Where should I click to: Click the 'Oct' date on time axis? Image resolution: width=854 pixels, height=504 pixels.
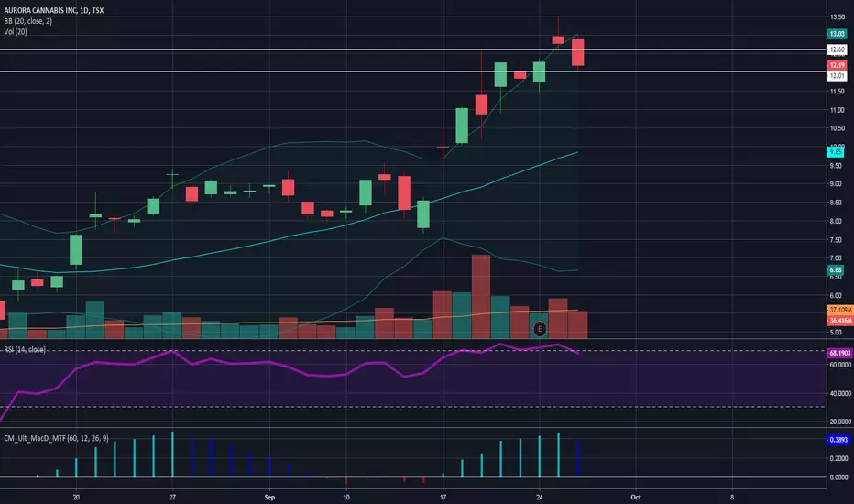[x=636, y=497]
